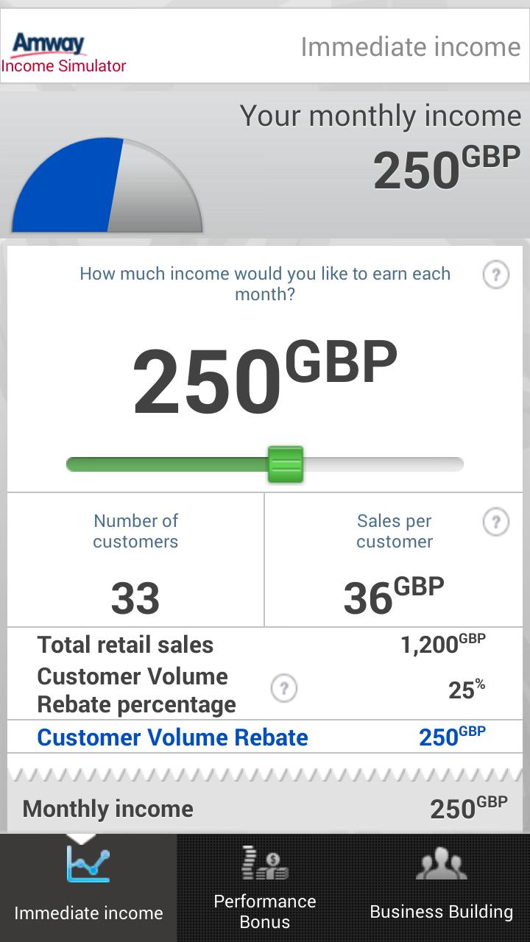Click the help icon next to Sales per customer
Screen dimensions: 530x942
click(495, 522)
